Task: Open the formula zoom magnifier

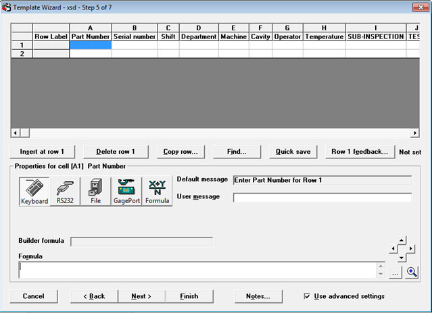Action: coord(412,272)
